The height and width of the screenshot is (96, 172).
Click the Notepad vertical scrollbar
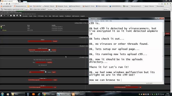pos(163,52)
